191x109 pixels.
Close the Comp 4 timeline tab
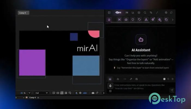pyautogui.click(x=24, y=98)
